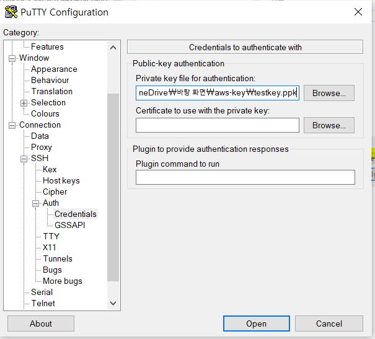Open Data settings under Connection
This screenshot has width=375, height=339.
[x=40, y=136]
